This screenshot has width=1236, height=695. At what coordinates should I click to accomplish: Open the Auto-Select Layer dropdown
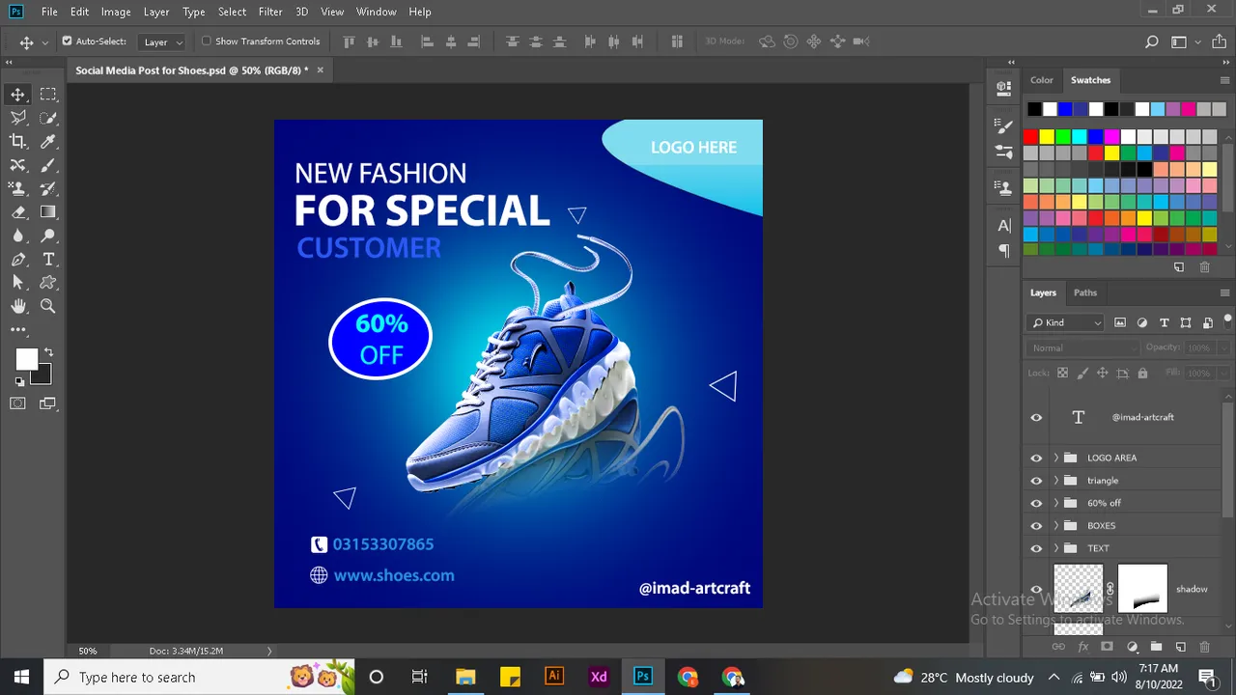pos(163,42)
